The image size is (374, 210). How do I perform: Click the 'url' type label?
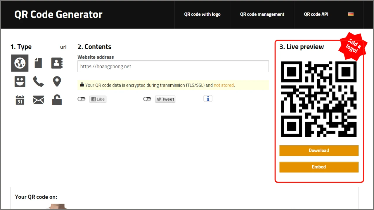(x=63, y=47)
